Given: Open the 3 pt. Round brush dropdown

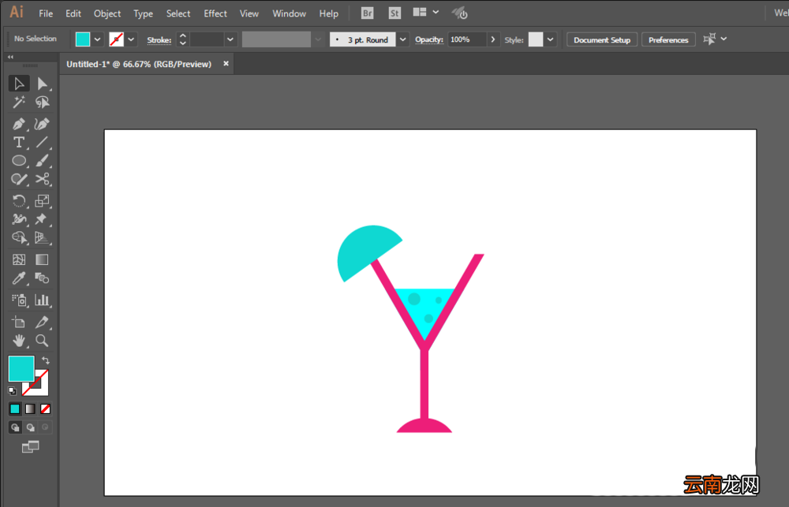Looking at the screenshot, I should click(403, 39).
